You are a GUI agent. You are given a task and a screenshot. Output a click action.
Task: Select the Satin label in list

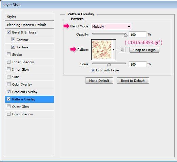(16, 77)
